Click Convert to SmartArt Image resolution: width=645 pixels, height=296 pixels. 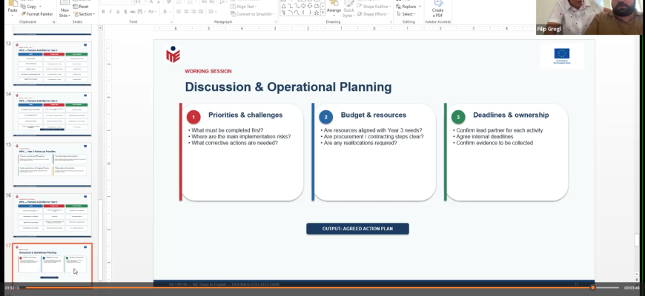click(x=253, y=14)
